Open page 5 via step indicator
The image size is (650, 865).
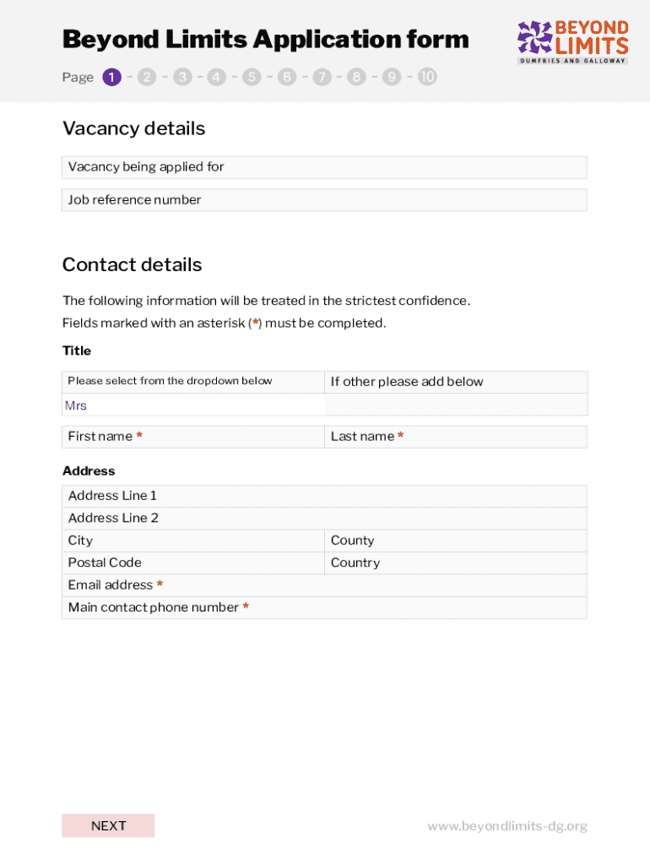click(x=252, y=78)
